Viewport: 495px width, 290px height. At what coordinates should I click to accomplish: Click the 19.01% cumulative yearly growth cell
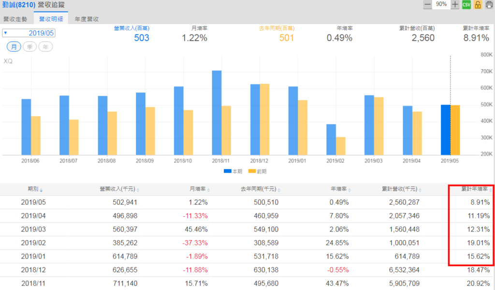[x=479, y=243]
